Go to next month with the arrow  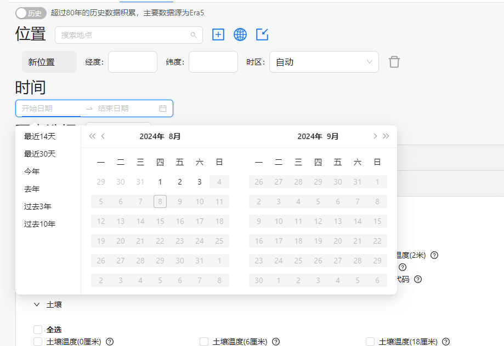coord(375,136)
